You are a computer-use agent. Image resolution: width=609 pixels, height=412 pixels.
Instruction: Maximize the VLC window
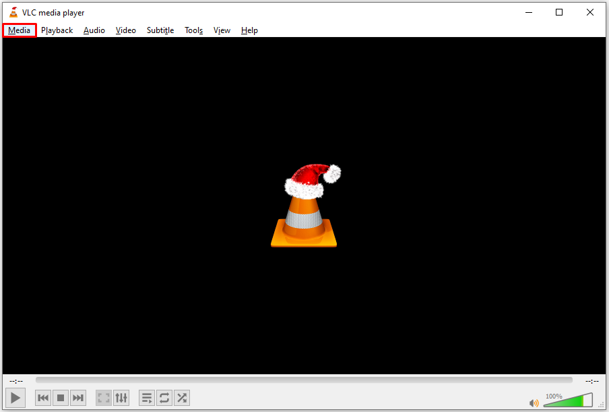point(559,12)
